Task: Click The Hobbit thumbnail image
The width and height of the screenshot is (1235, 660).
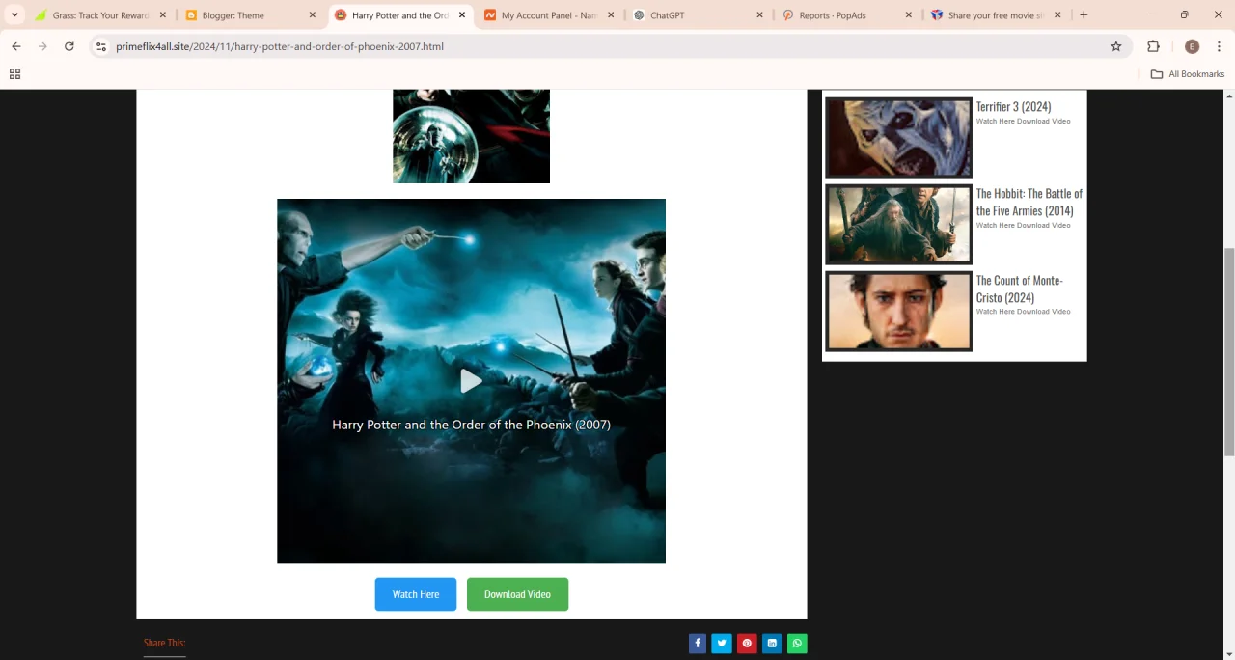Action: [898, 224]
